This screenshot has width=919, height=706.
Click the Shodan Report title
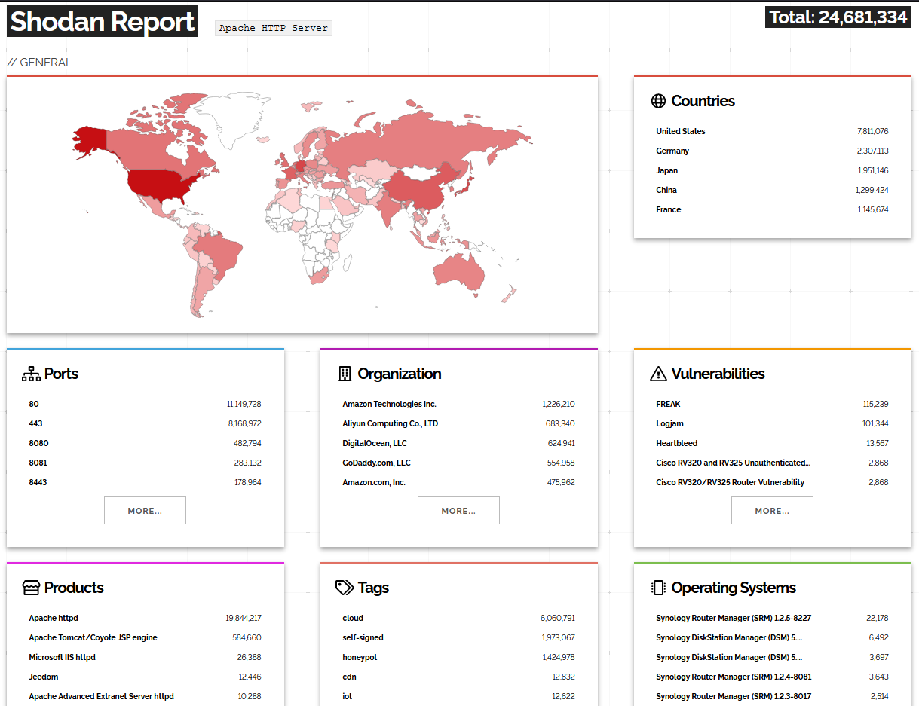(103, 22)
